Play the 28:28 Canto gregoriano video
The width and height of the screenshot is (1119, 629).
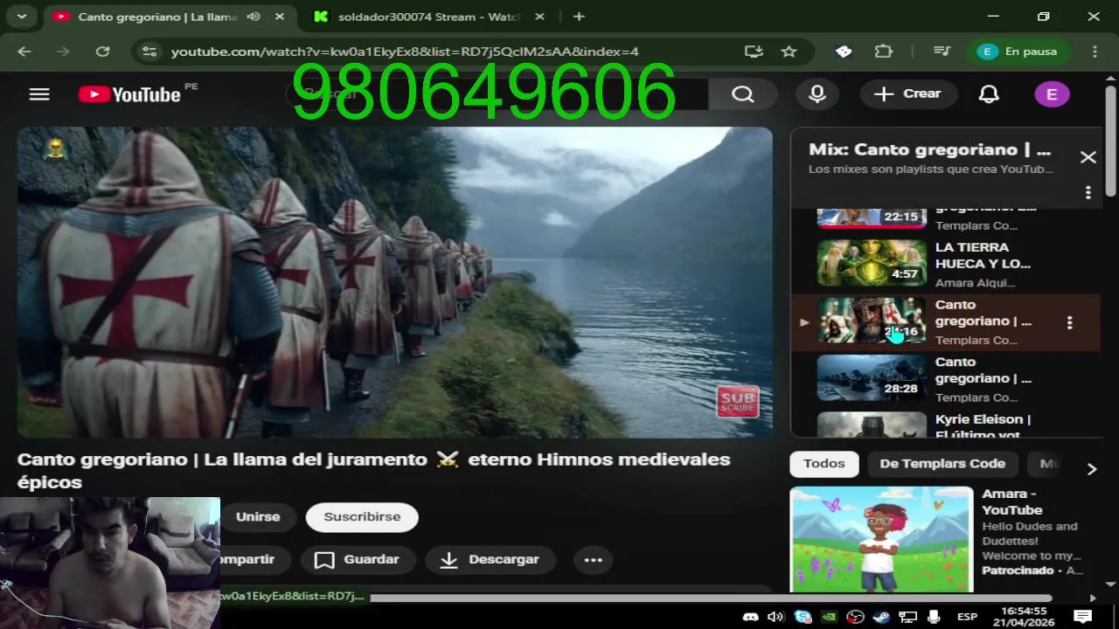tap(872, 377)
